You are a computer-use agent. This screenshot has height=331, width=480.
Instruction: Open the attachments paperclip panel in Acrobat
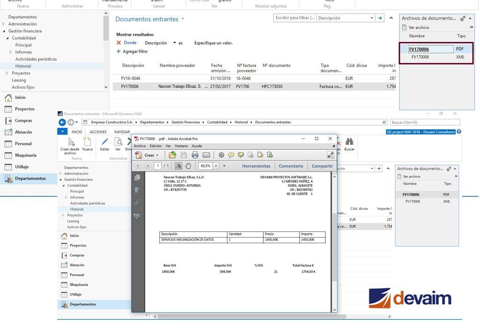(x=137, y=203)
